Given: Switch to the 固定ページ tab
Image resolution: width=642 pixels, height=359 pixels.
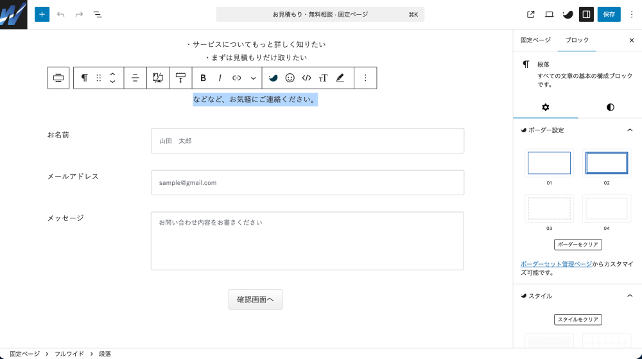Looking at the screenshot, I should pyautogui.click(x=535, y=40).
